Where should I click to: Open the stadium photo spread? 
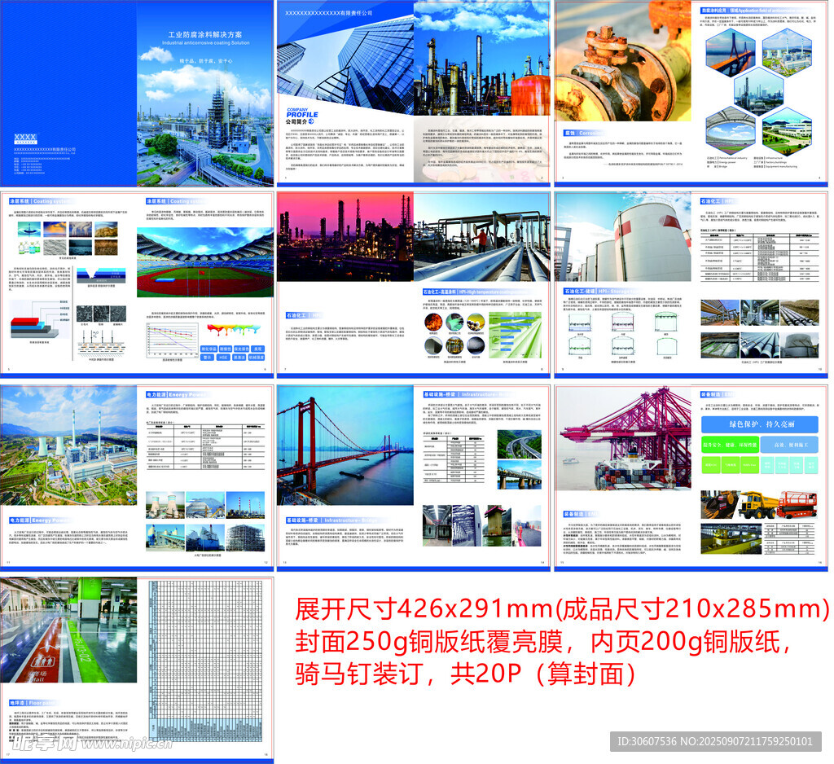point(204,261)
